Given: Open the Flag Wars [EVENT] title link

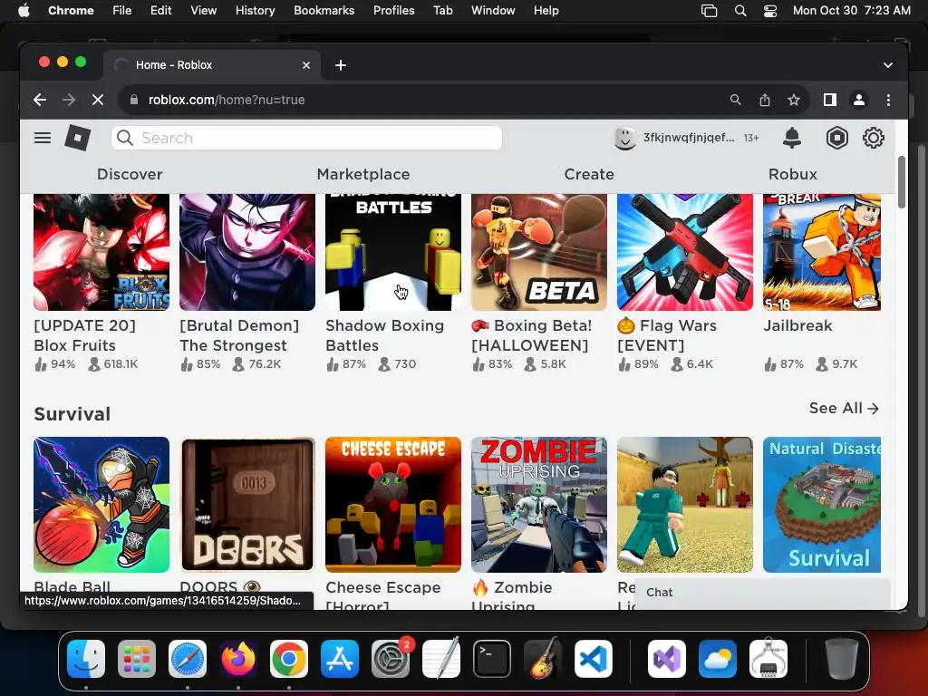Looking at the screenshot, I should (x=667, y=335).
